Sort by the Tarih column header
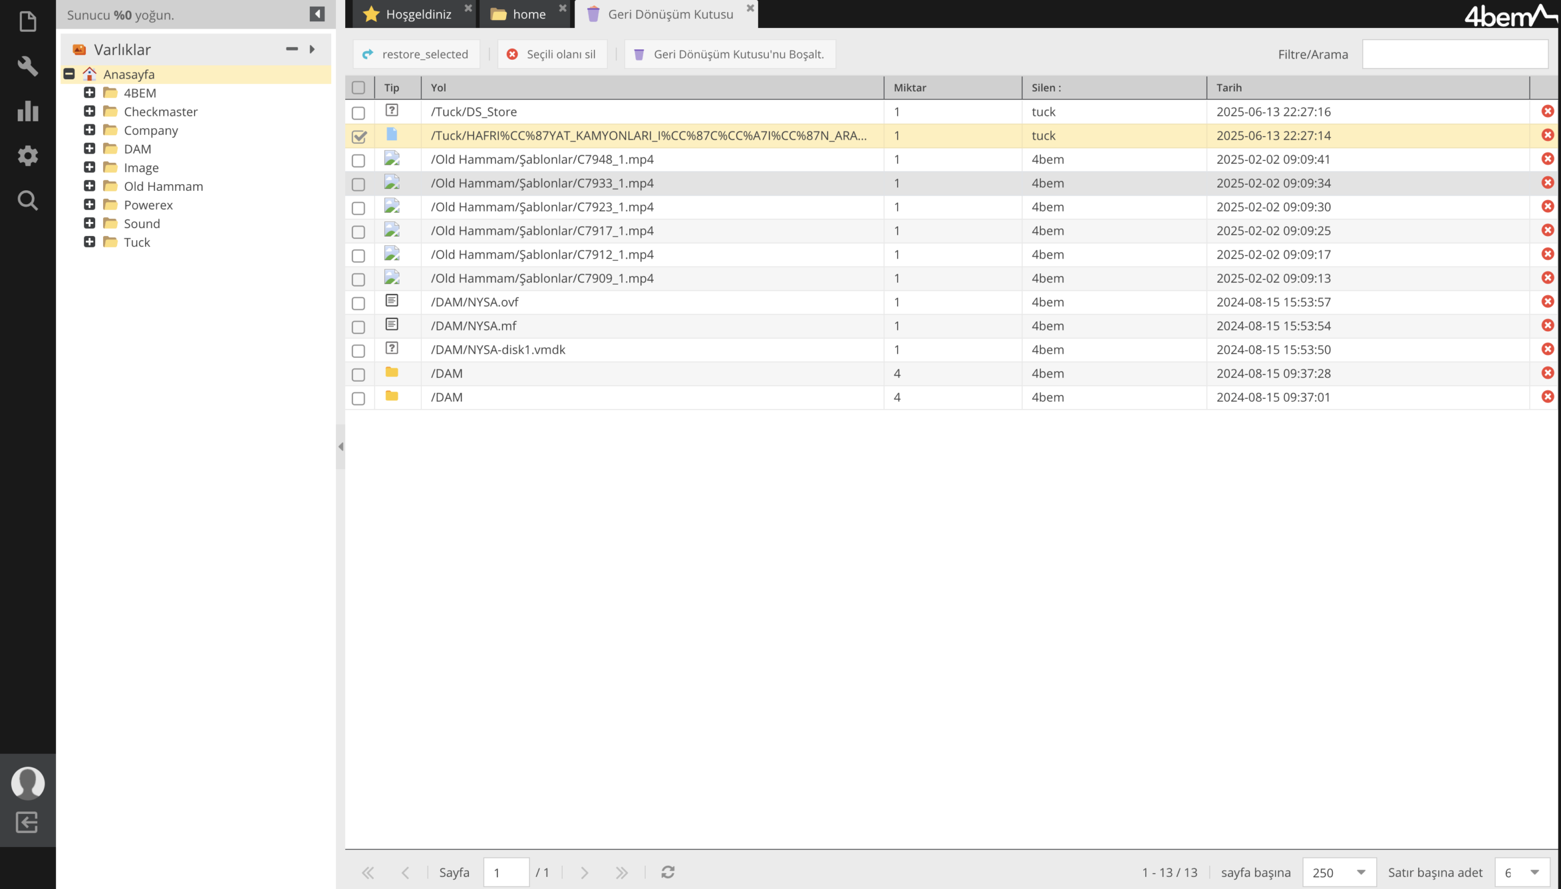Screen dimensions: 1561x889 tap(1368, 88)
